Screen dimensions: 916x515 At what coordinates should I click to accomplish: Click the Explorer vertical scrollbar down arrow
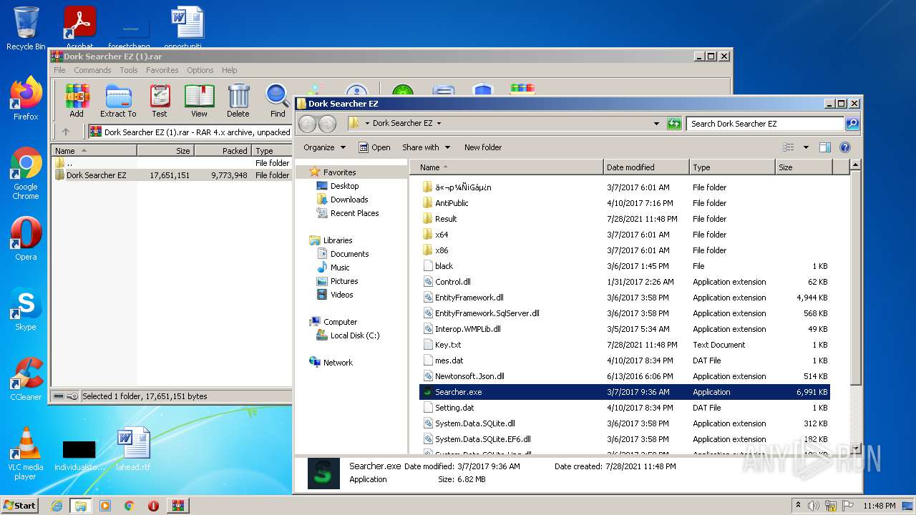pos(855,448)
